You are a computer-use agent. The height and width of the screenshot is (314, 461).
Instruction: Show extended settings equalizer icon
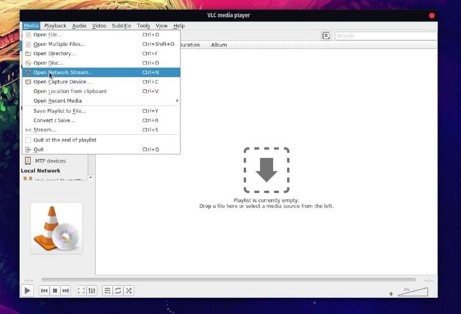pyautogui.click(x=92, y=291)
